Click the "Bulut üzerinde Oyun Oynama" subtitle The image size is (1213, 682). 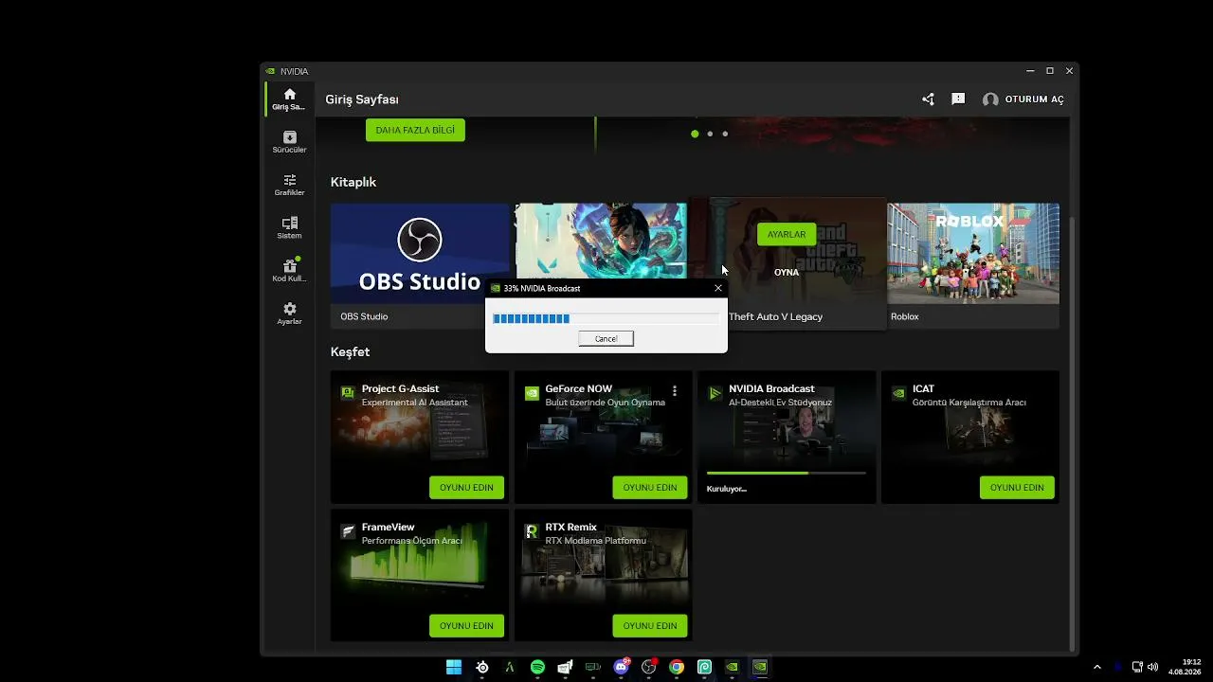605,403
